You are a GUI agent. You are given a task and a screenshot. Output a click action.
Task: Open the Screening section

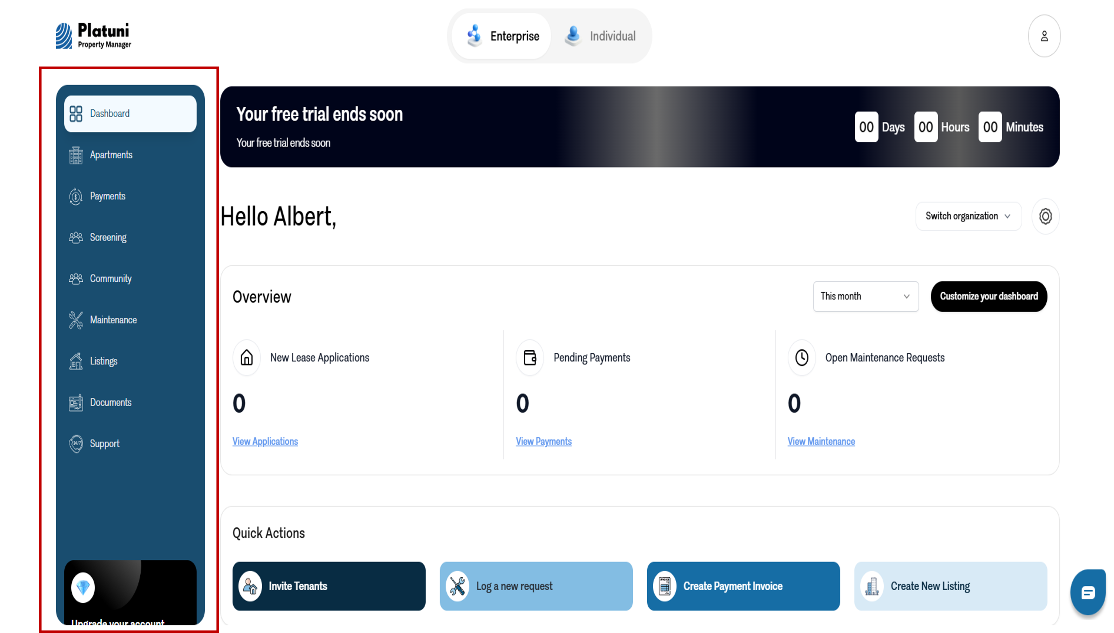130,238
